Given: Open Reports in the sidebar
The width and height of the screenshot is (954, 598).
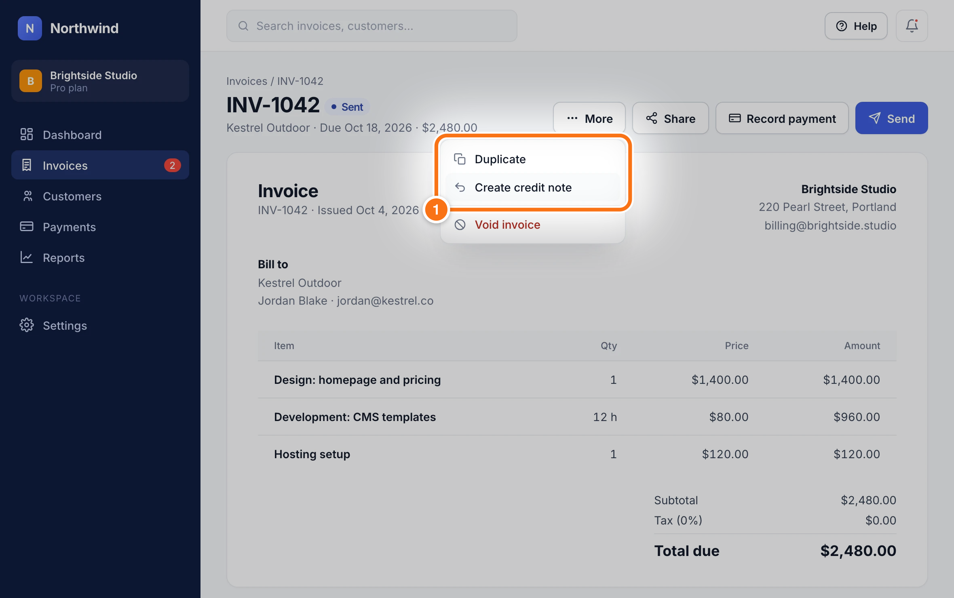Looking at the screenshot, I should 100,257.
